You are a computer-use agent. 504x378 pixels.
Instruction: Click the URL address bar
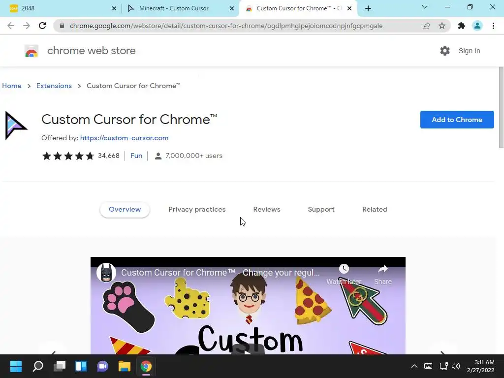pyautogui.click(x=226, y=26)
